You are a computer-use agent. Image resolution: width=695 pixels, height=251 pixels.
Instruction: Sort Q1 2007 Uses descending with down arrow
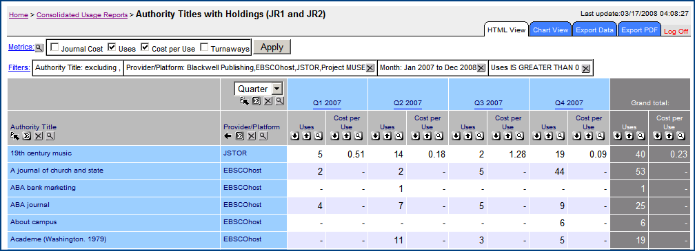(295, 137)
